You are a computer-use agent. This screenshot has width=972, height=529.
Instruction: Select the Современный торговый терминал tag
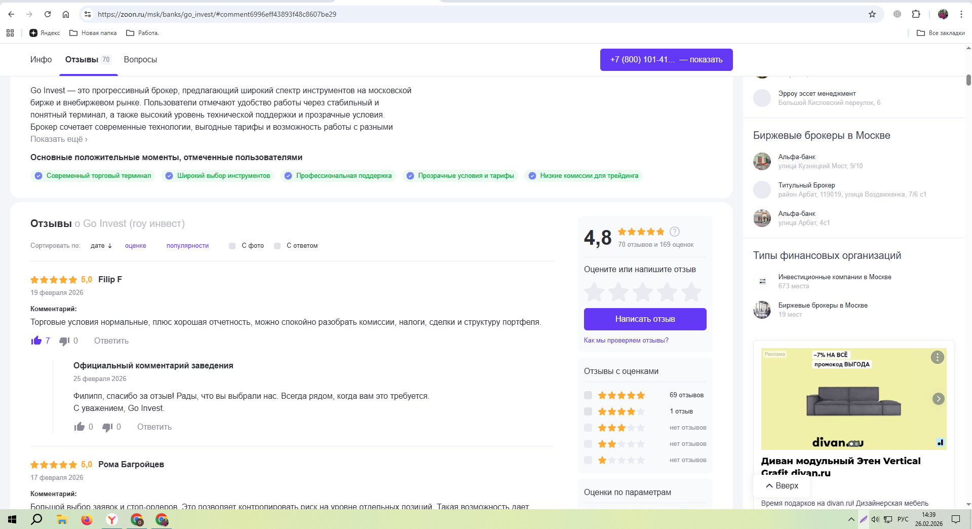tap(93, 176)
